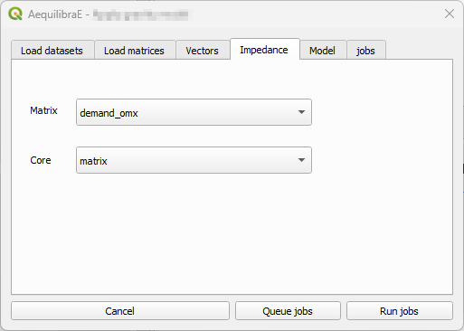Open the Model tab
This screenshot has width=464, height=331.
click(x=323, y=51)
